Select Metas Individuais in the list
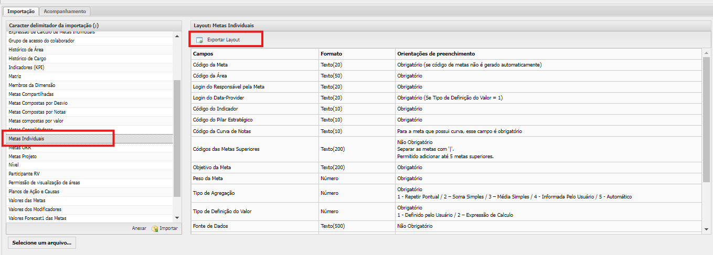 click(26, 139)
